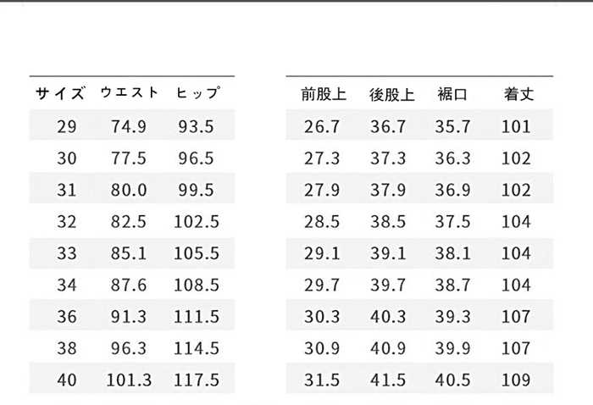Click the ウエスト column header
593x405 pixels.
[x=129, y=93]
